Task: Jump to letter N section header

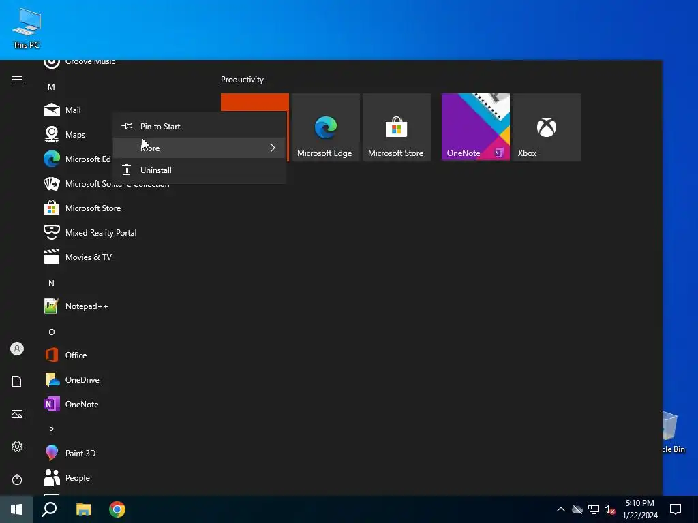Action: [x=51, y=283]
